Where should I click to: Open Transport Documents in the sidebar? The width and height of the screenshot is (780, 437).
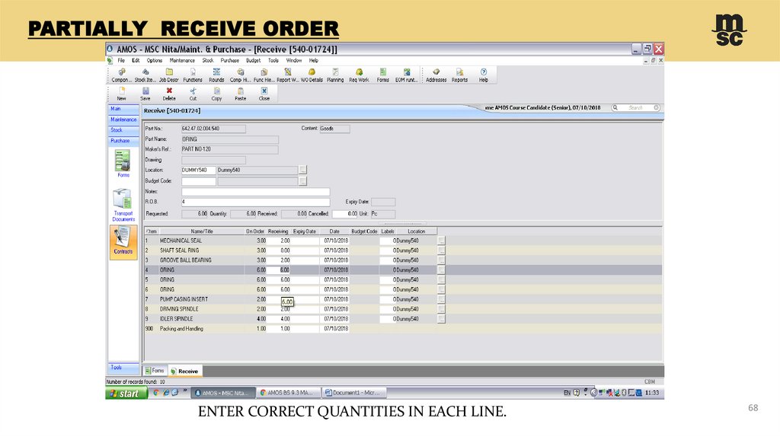[123, 205]
